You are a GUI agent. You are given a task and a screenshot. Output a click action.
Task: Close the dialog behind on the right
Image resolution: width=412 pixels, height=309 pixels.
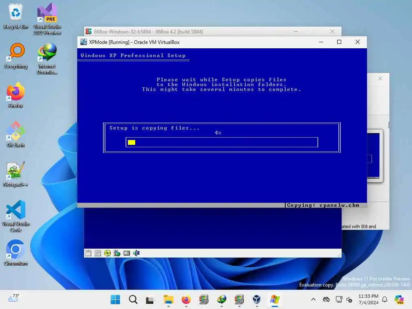pyautogui.click(x=380, y=78)
